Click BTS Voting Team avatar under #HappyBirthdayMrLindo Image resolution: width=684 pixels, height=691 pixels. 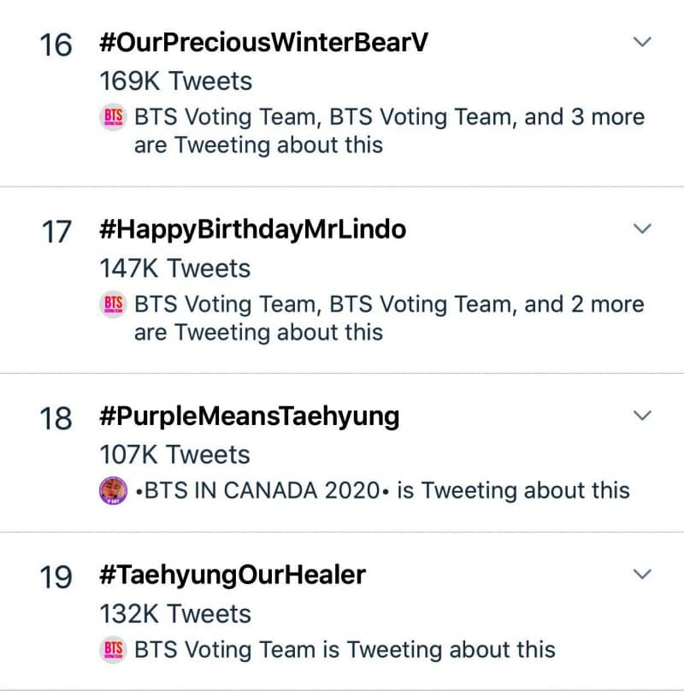coord(114,304)
